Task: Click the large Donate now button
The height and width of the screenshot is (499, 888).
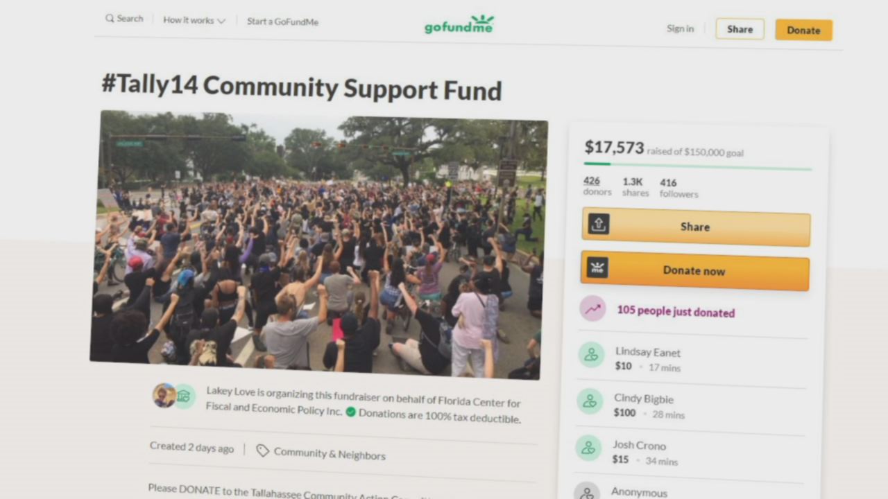Action: (695, 270)
